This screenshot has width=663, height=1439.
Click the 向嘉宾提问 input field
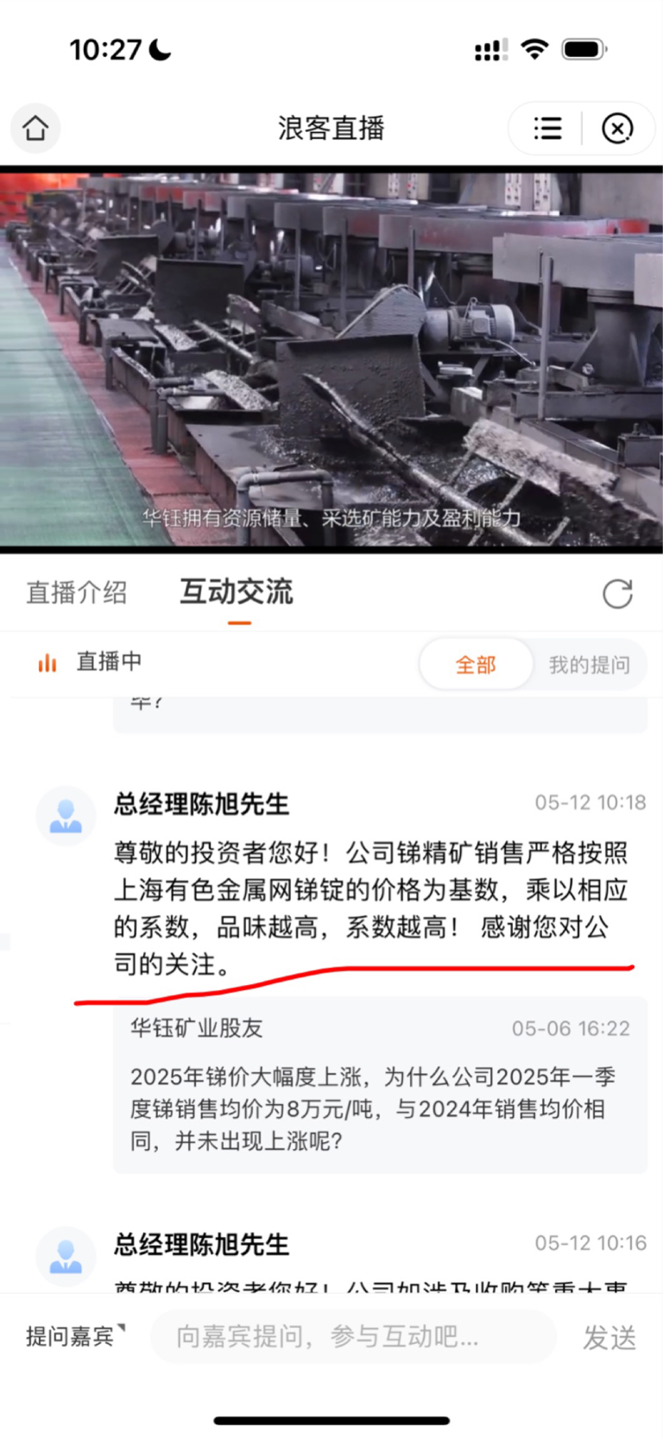point(354,1336)
